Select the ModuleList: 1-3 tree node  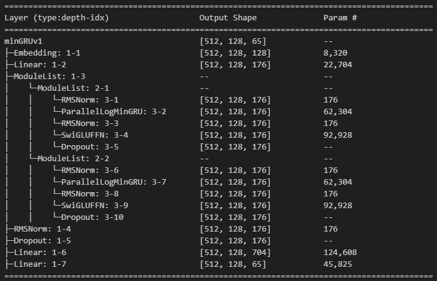50,76
